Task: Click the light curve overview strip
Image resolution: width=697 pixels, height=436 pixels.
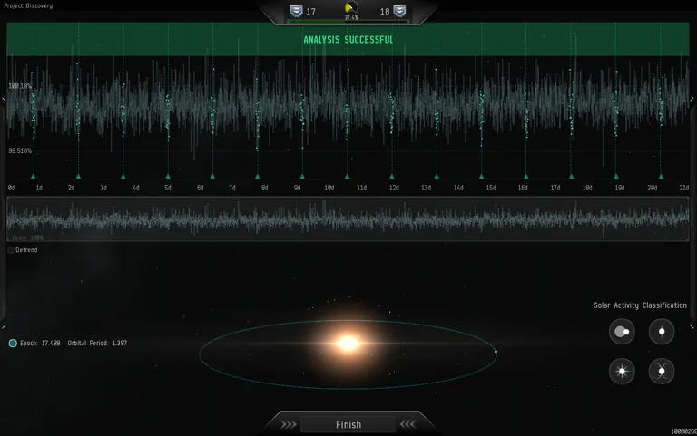Action: coord(348,218)
